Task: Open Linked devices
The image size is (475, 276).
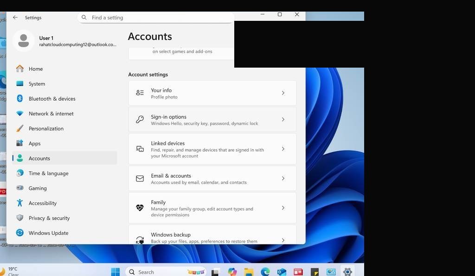Action: (212, 149)
